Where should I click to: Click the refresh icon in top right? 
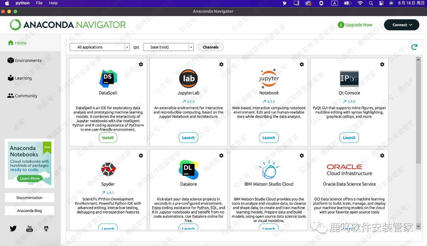(414, 47)
